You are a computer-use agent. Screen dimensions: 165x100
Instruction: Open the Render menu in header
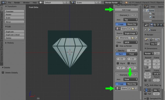click(17, 3)
